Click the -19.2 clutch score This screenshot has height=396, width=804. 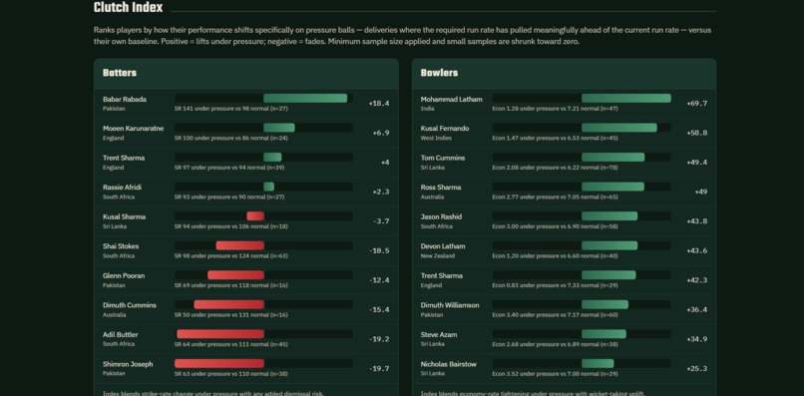pyautogui.click(x=379, y=339)
